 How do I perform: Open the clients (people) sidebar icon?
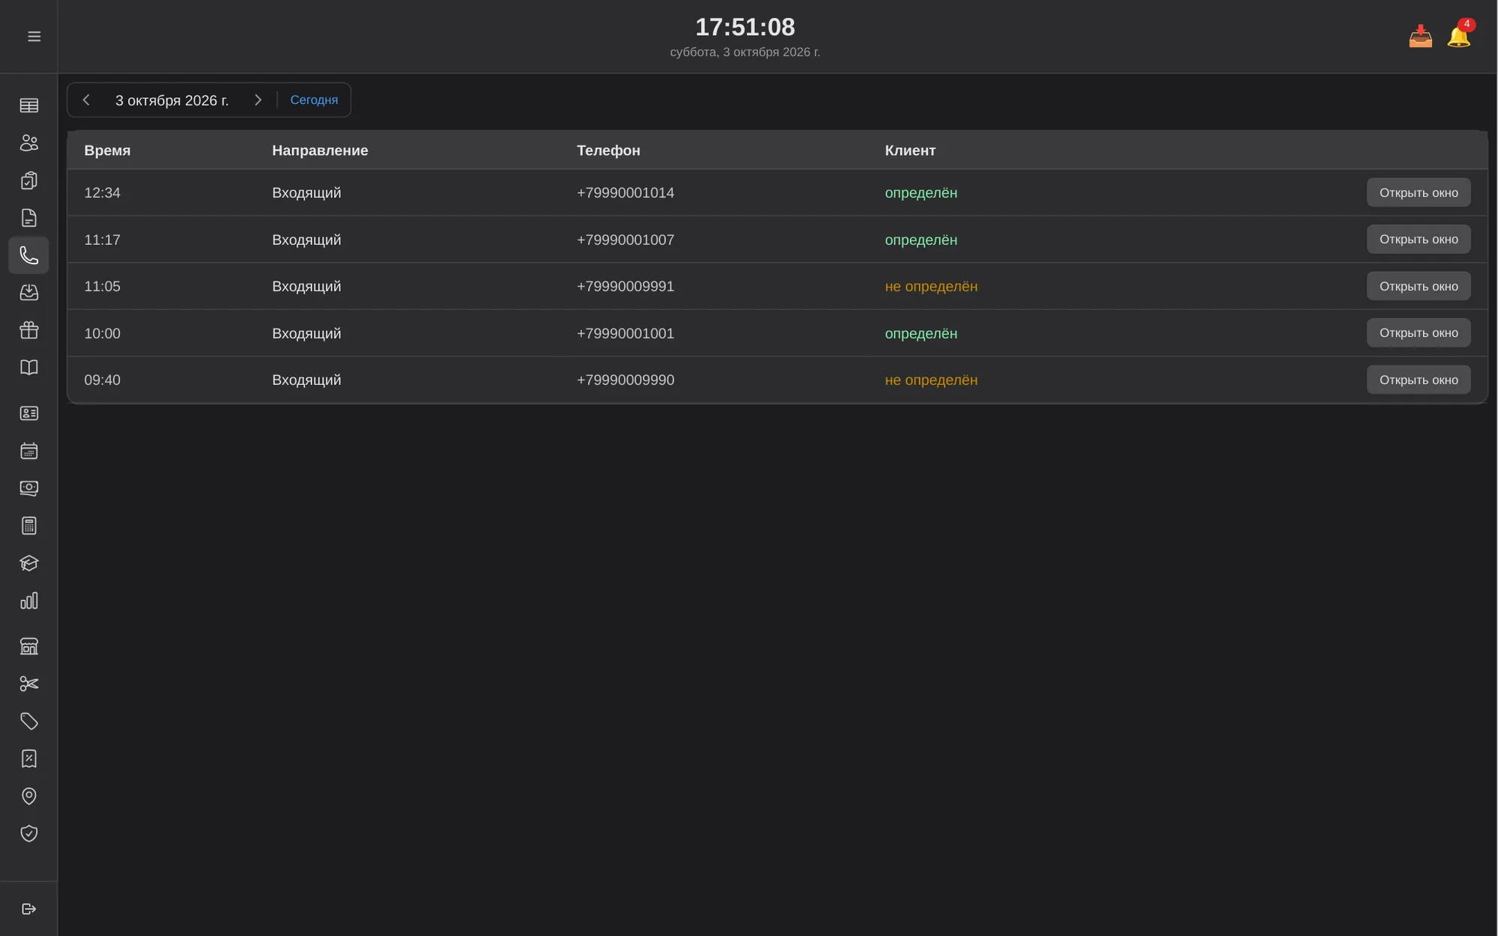click(x=28, y=143)
